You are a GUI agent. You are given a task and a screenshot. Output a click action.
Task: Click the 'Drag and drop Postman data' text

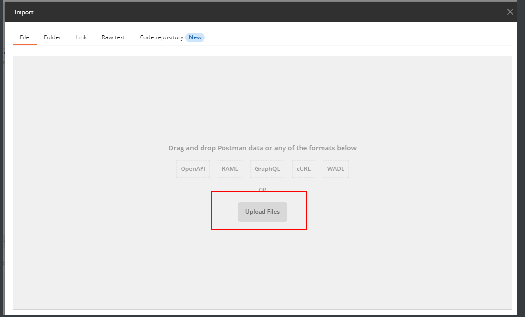click(262, 148)
